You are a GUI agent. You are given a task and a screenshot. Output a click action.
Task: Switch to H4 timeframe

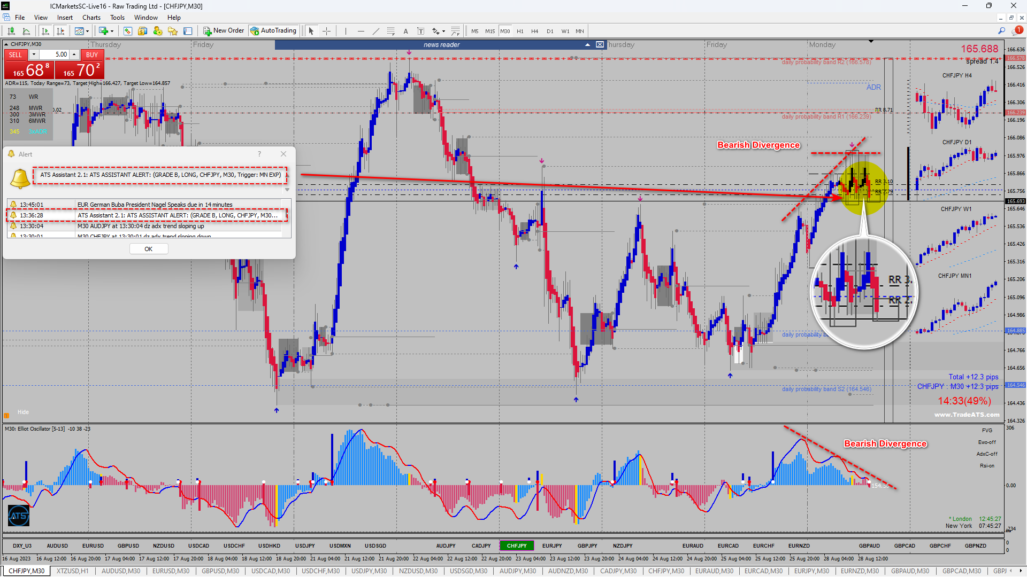pos(534,31)
